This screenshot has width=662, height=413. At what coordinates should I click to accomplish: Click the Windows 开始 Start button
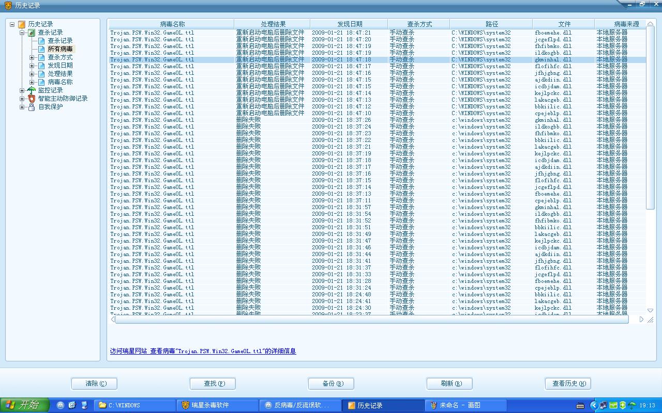pos(25,405)
